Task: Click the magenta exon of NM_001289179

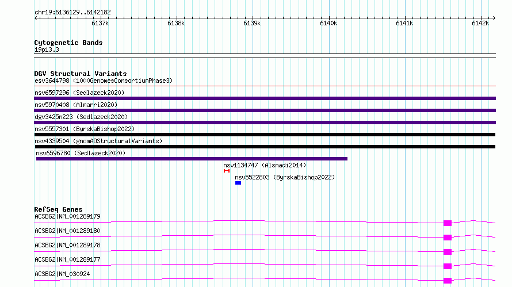Action: coord(448,223)
